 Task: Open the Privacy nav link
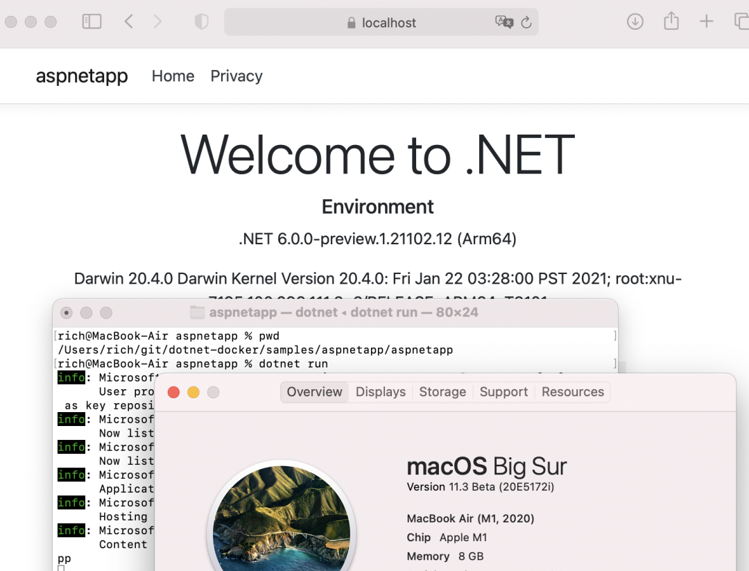(x=236, y=76)
